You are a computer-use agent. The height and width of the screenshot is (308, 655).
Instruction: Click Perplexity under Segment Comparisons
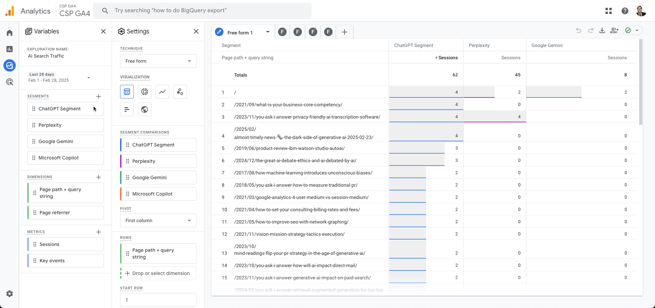(x=158, y=161)
